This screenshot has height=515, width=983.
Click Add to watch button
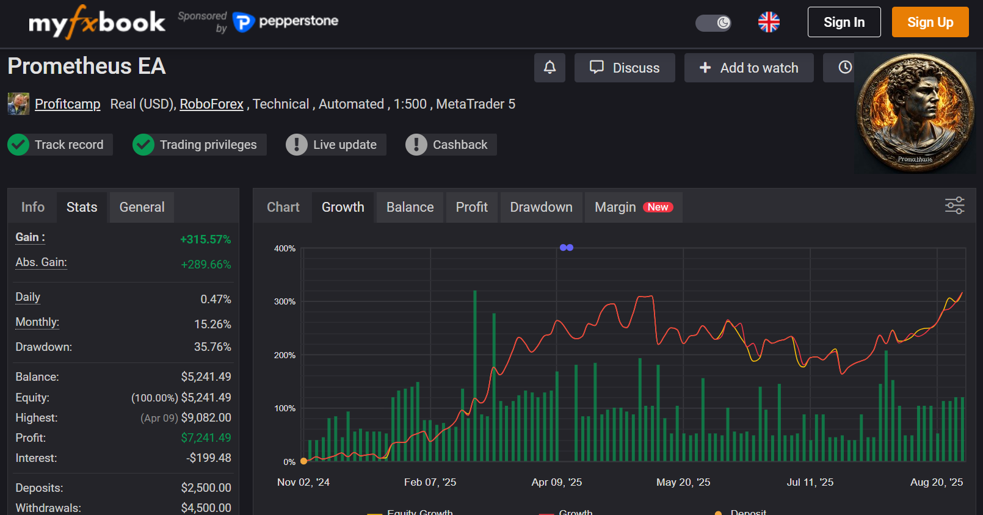[749, 68]
